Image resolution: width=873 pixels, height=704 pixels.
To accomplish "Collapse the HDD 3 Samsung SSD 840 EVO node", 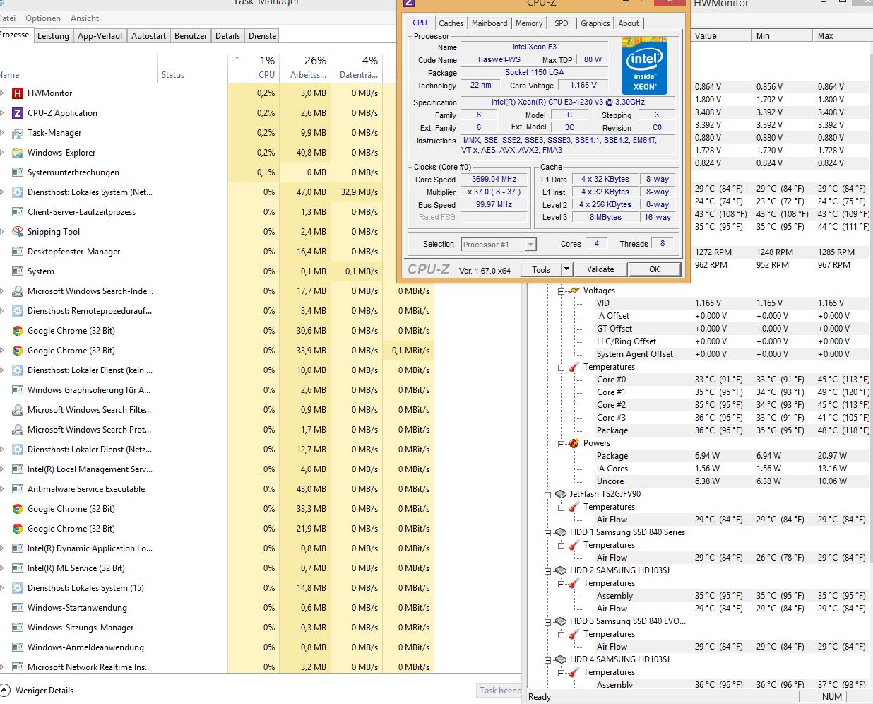I will coord(547,621).
